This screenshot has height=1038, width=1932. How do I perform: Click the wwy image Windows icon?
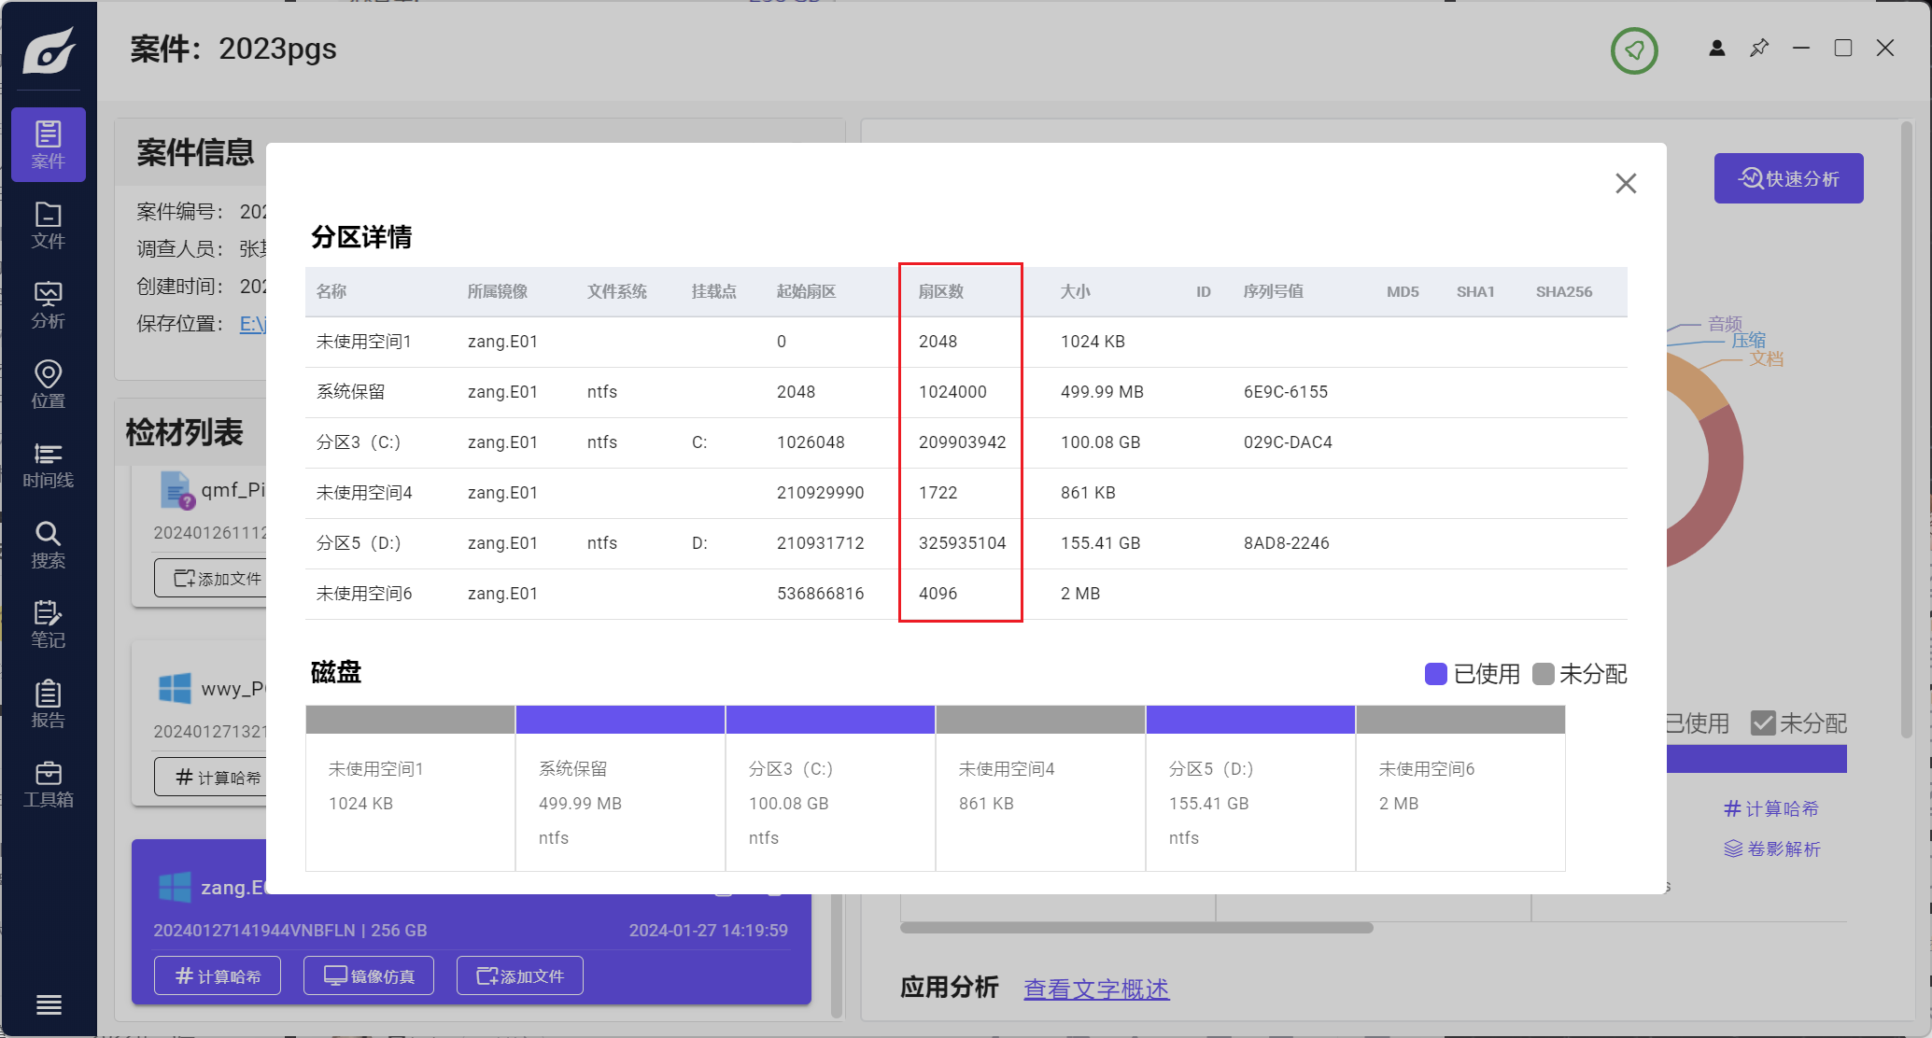pos(175,689)
